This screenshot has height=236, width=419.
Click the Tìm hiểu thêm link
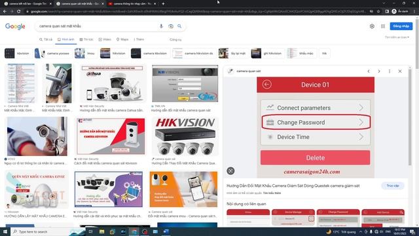tap(272, 193)
